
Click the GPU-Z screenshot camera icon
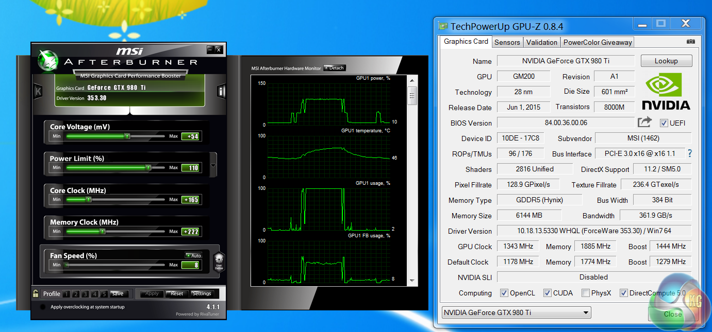(691, 42)
